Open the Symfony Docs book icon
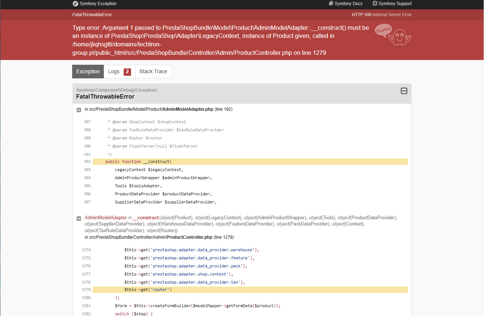 coord(331,4)
